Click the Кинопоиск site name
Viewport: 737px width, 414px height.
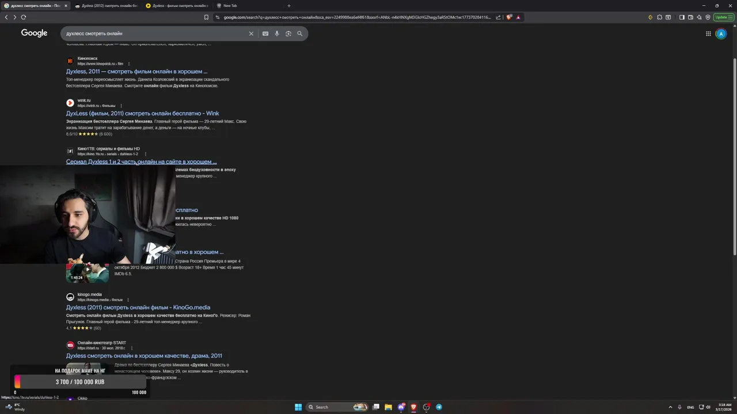point(88,58)
